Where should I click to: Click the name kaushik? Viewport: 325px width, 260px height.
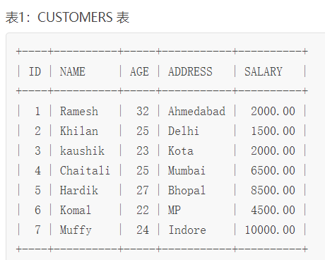pos(82,150)
